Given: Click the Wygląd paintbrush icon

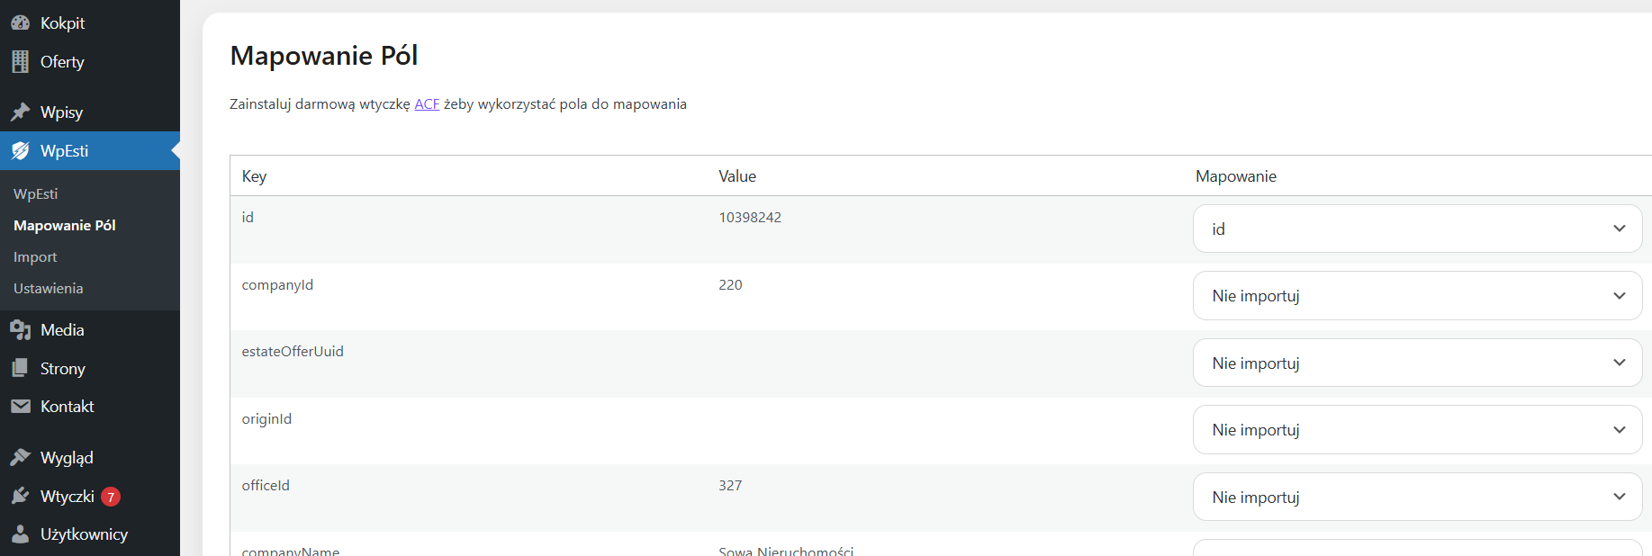Looking at the screenshot, I should coord(20,458).
